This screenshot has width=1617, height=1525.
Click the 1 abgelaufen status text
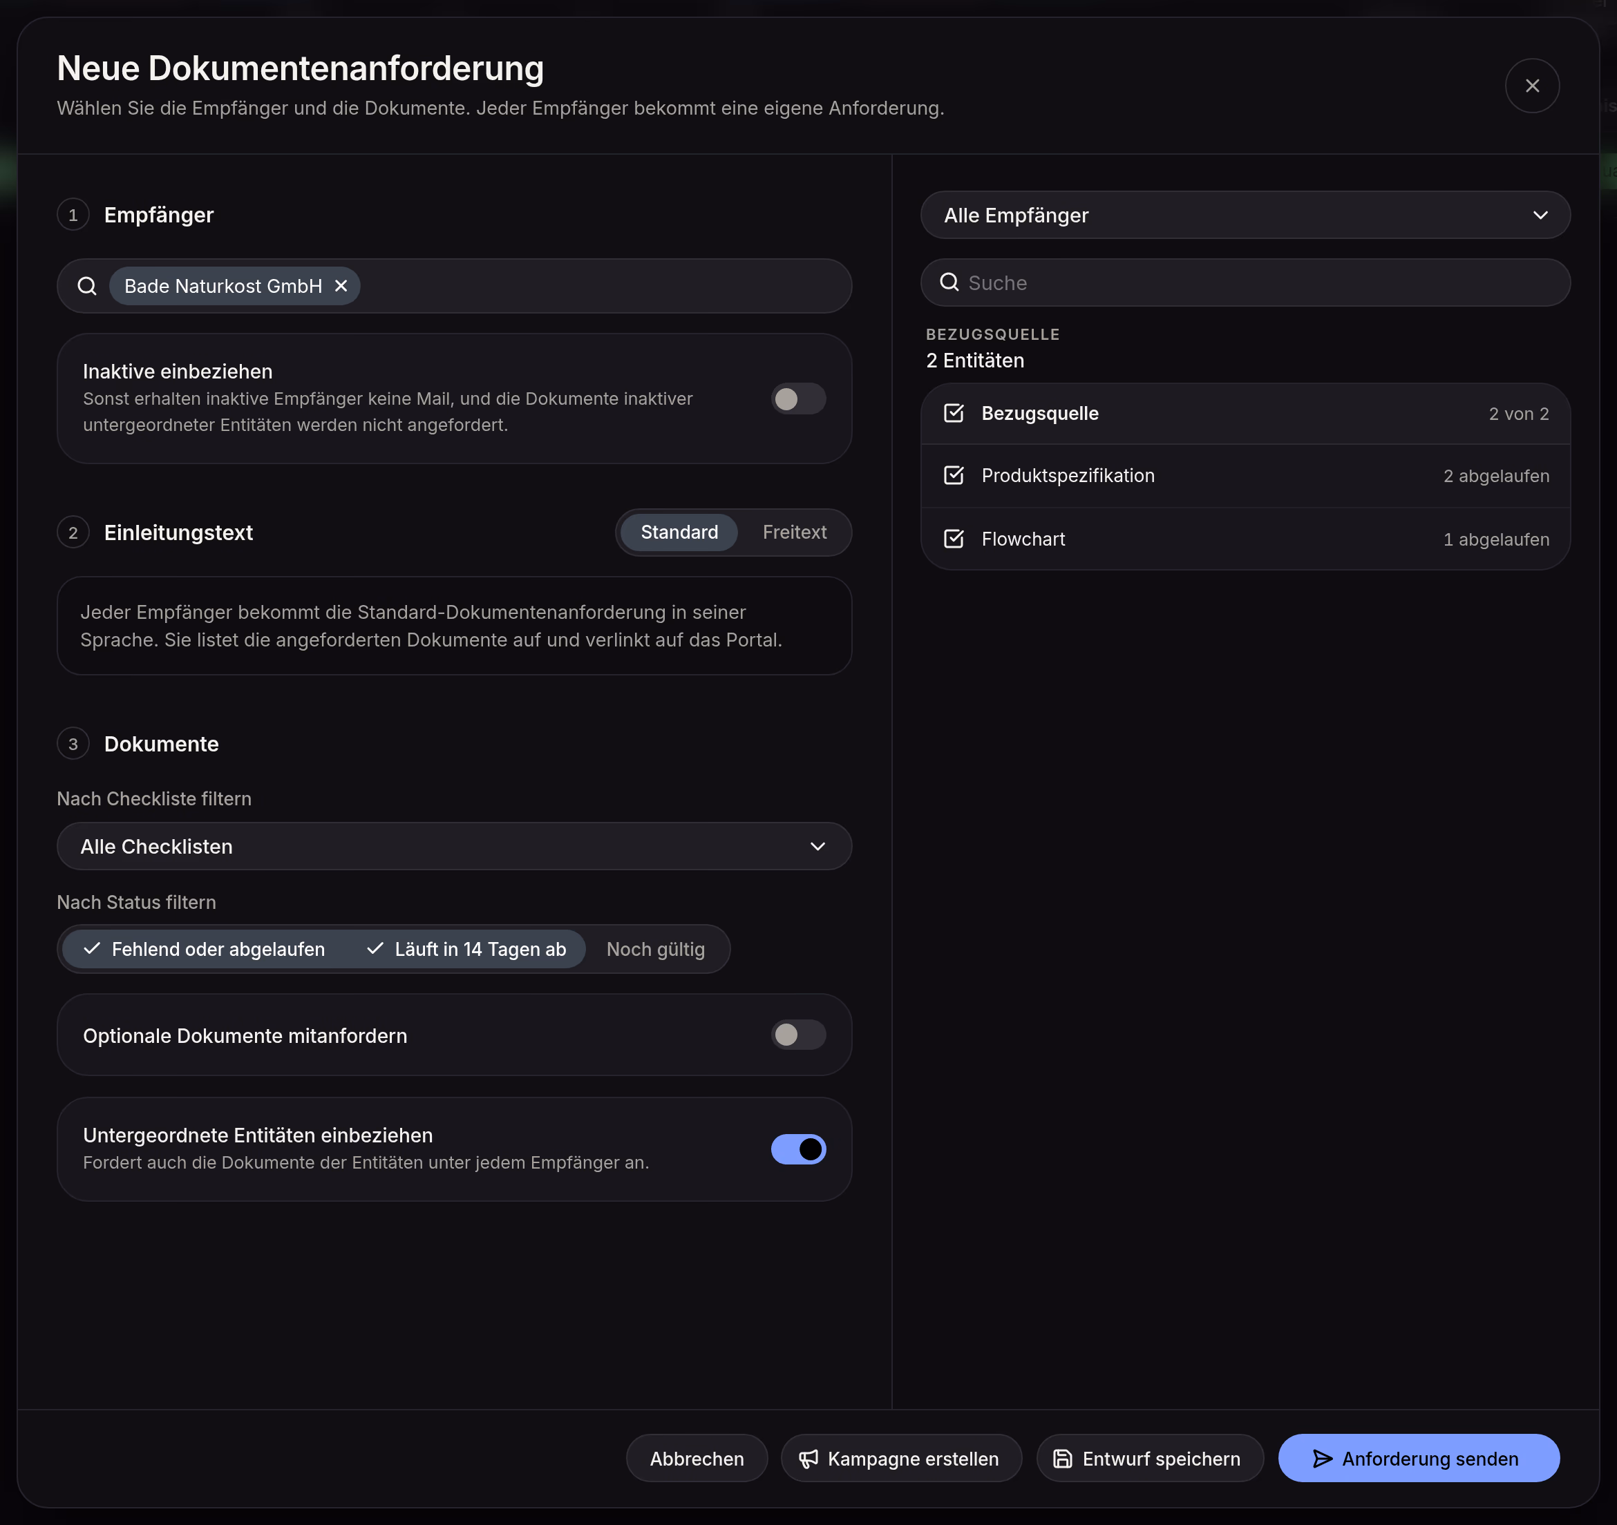[1496, 539]
